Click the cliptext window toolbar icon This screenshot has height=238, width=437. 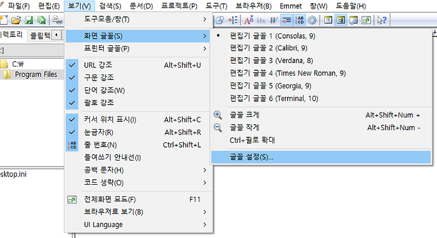point(328,20)
